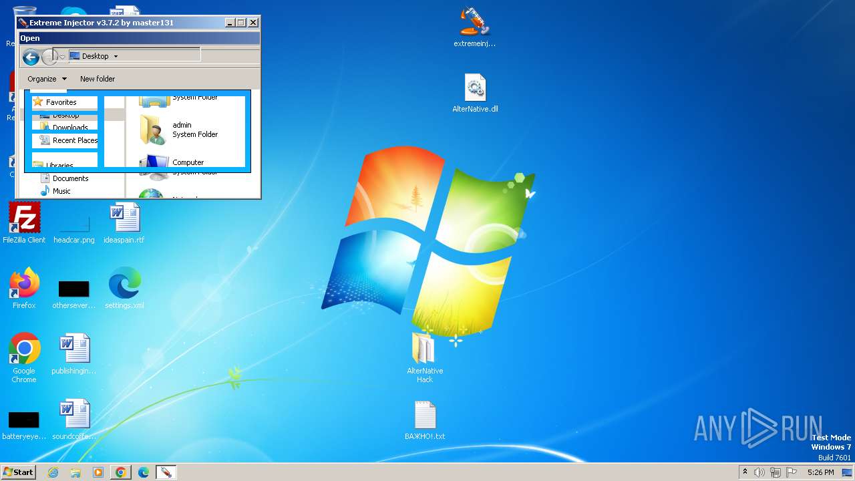The width and height of the screenshot is (855, 481).
Task: Open Windows Explorer from the taskbar
Action: [x=75, y=472]
